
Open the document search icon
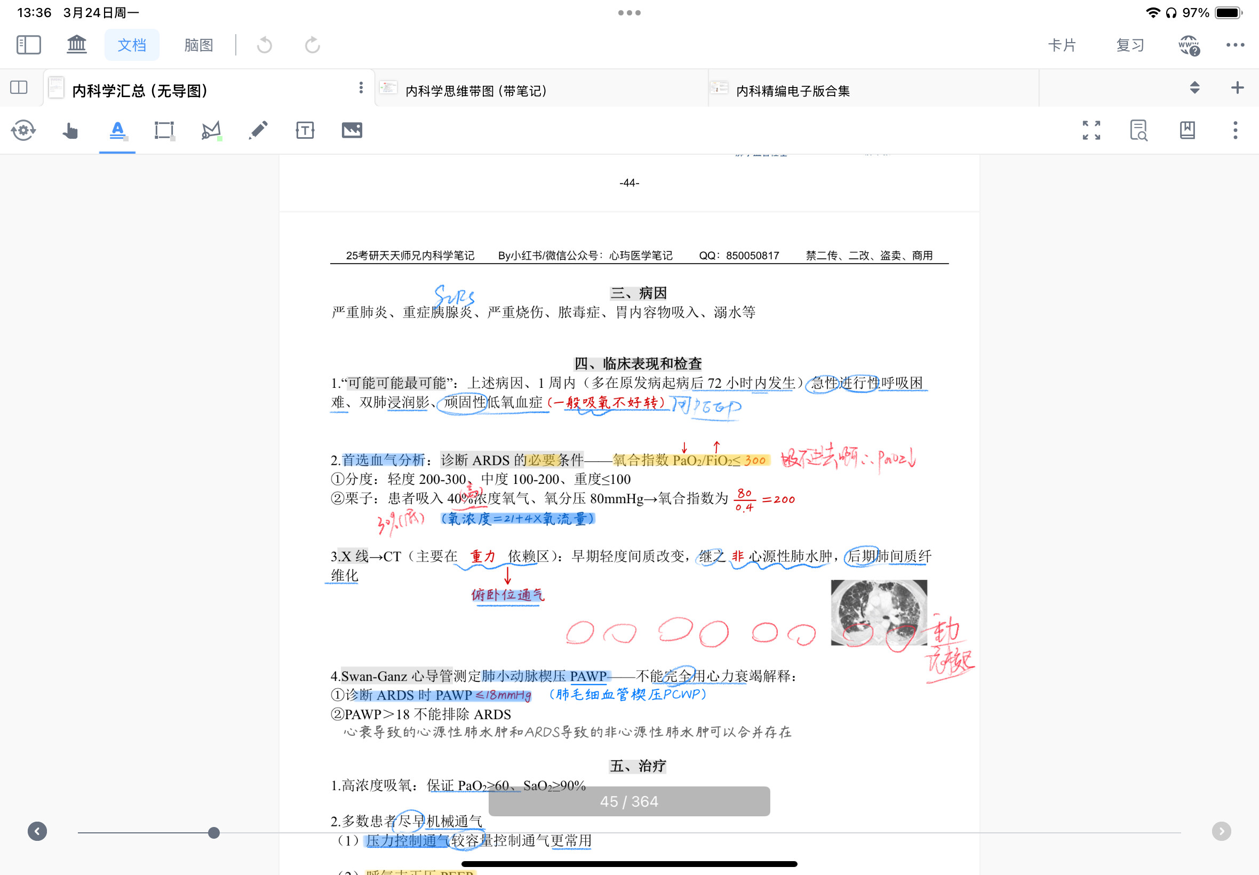pos(1138,131)
